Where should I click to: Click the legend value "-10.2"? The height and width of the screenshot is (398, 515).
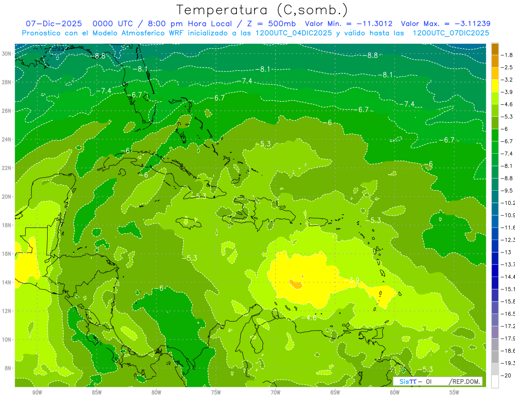click(508, 203)
